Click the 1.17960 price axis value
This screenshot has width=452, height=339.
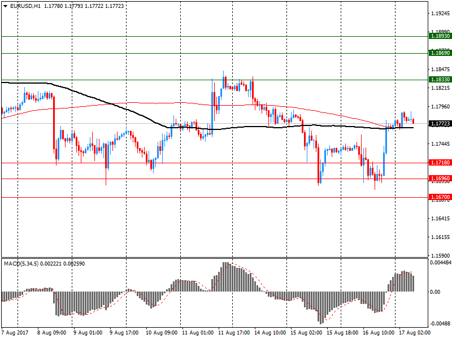coord(440,107)
